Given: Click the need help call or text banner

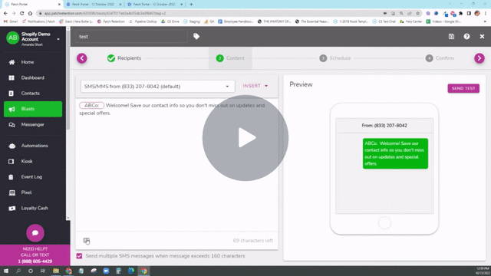Looking at the screenshot, I should coord(35,255).
